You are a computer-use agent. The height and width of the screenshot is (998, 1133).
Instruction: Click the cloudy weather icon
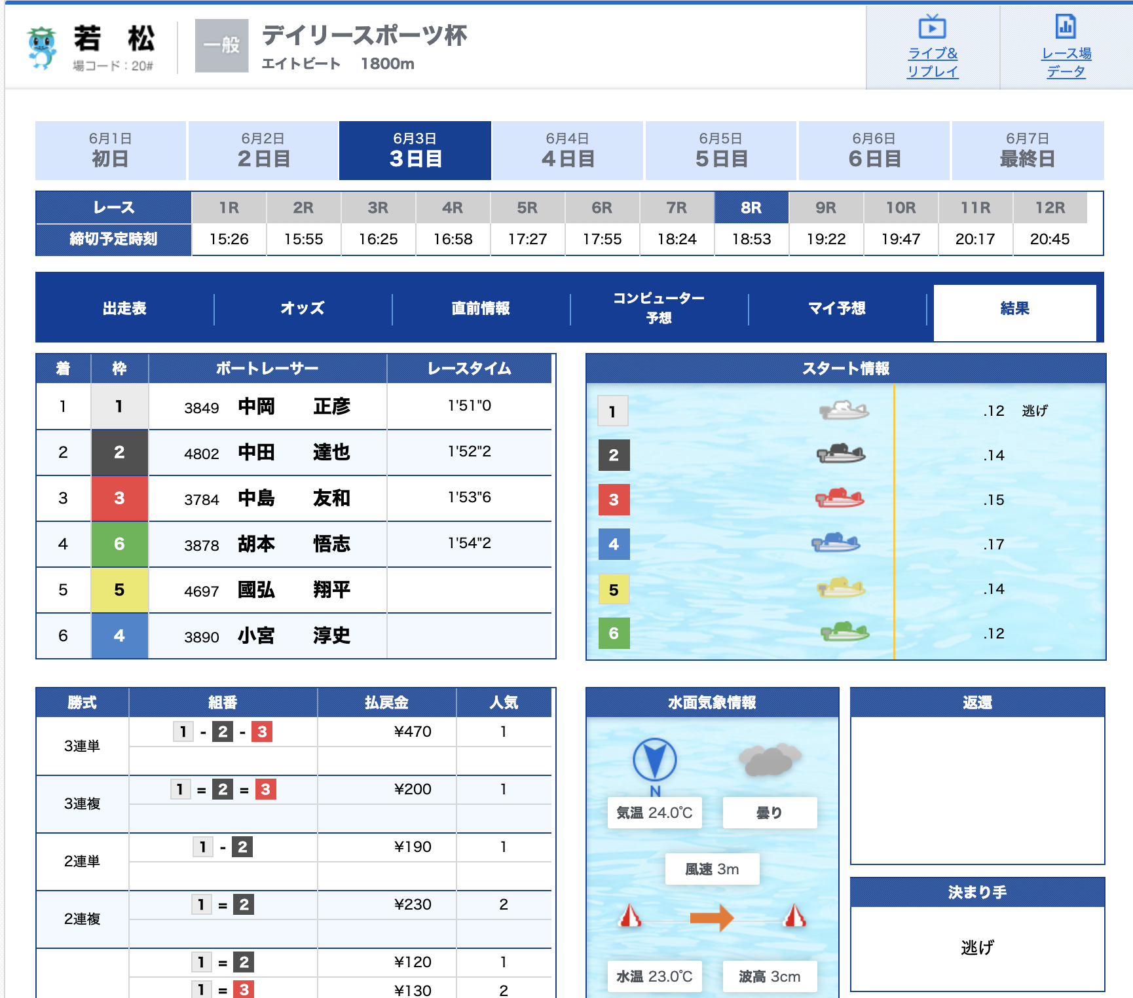[x=770, y=760]
